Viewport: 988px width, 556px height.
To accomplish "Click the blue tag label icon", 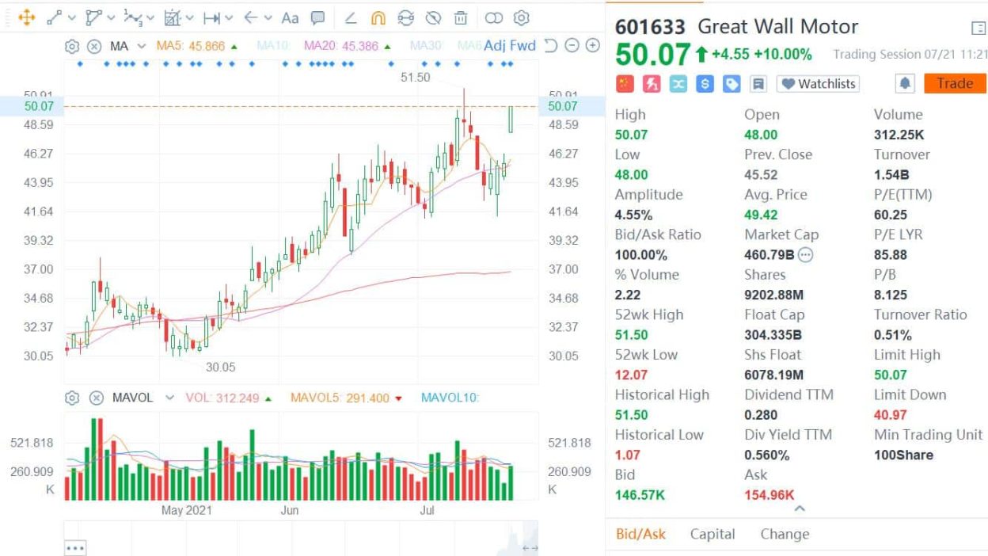I will tap(731, 83).
